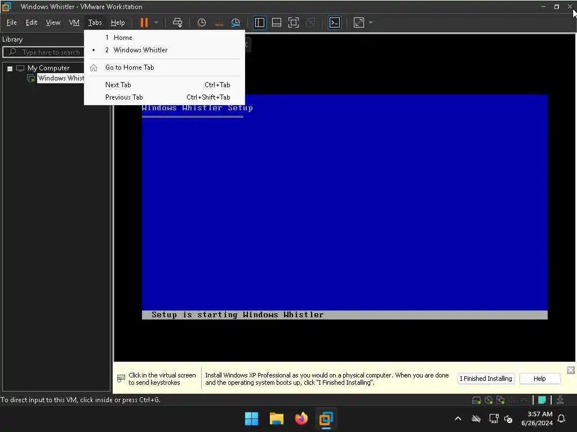
Task: Choose Next Tab menu entry
Action: (x=164, y=85)
